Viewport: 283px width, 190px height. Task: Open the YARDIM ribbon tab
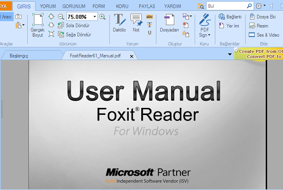pos(173,6)
